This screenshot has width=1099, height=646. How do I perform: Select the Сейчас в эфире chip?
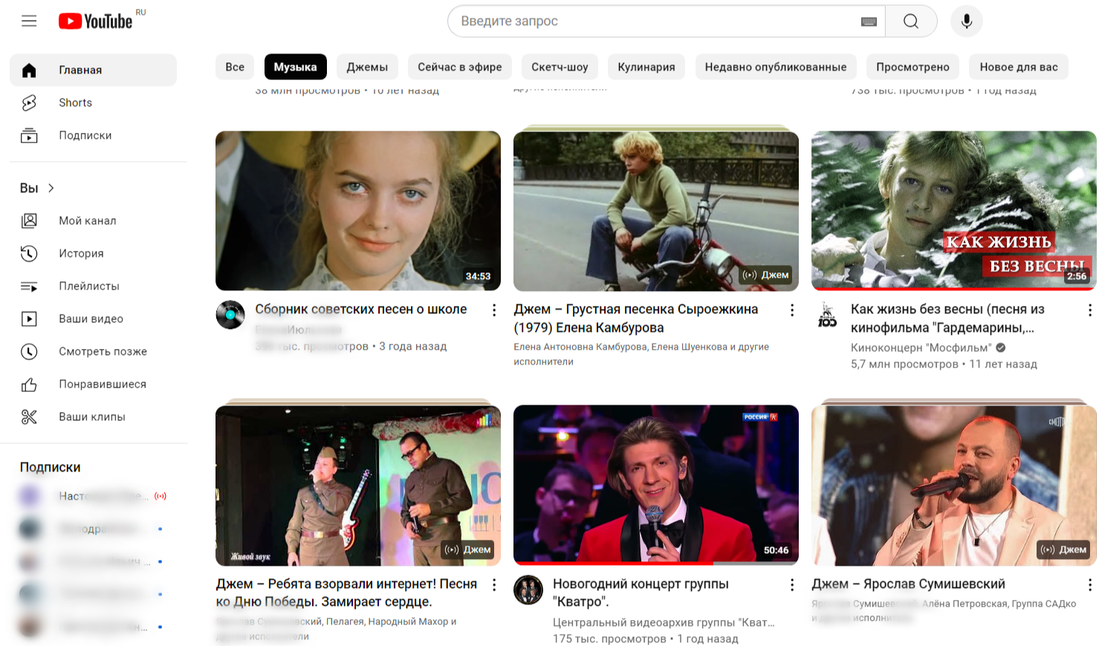tap(459, 67)
